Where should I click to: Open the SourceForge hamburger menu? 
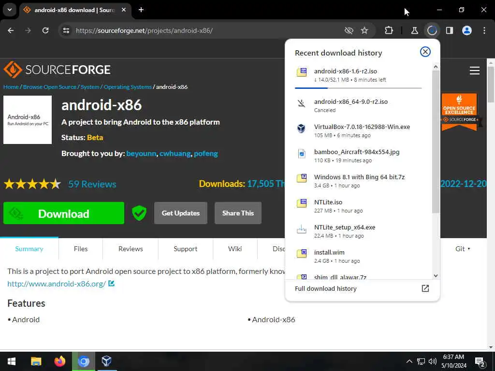[475, 71]
